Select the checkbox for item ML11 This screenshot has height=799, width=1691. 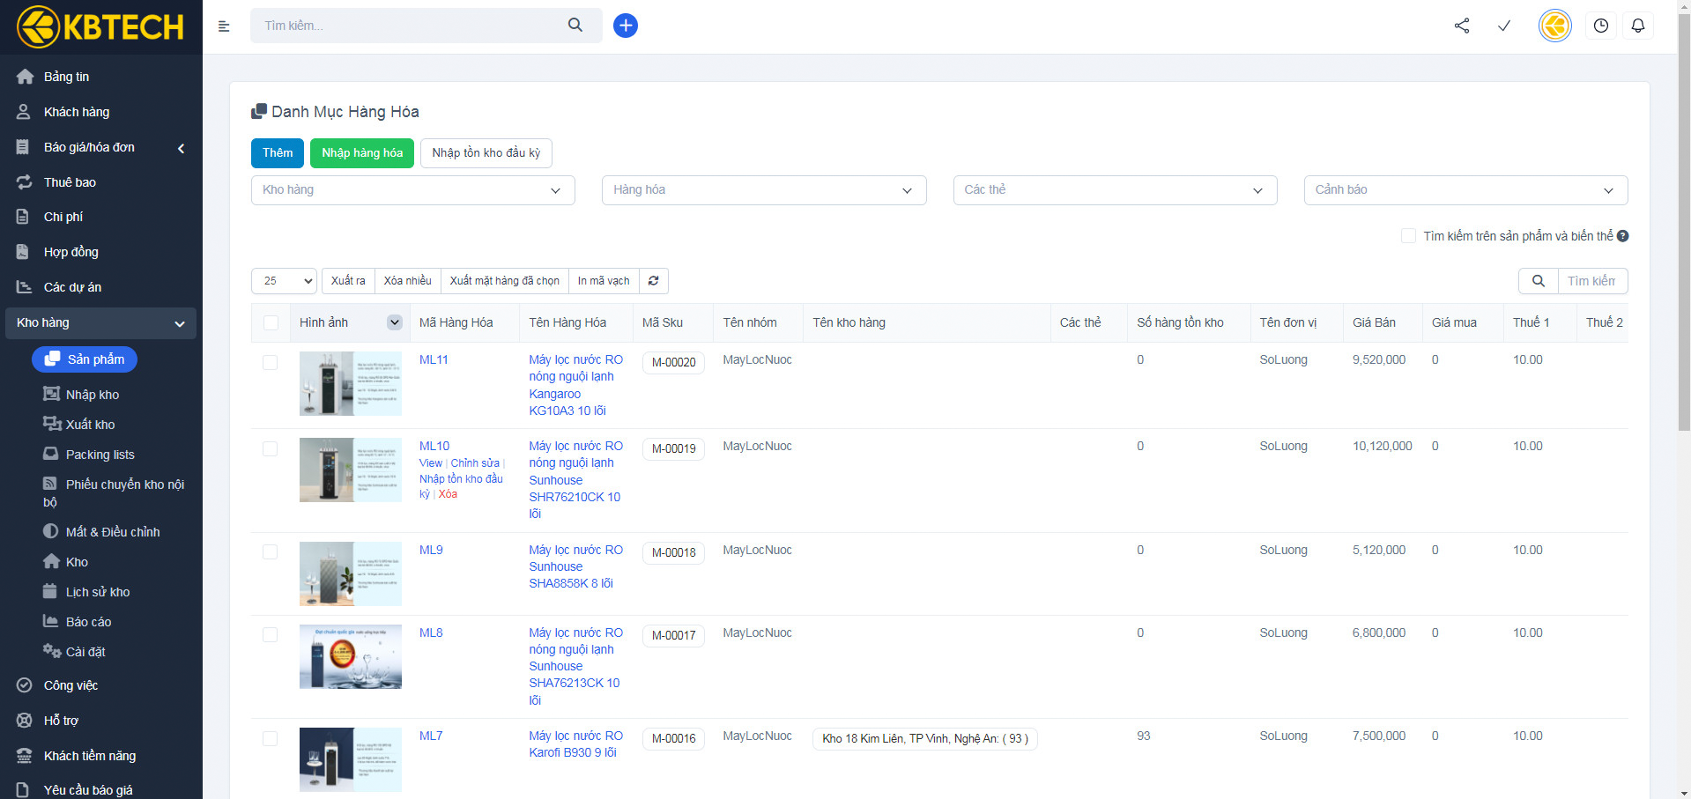(x=271, y=363)
